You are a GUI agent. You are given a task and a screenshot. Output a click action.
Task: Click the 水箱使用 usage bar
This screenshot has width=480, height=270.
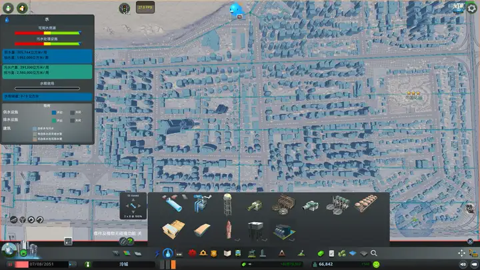click(x=47, y=89)
